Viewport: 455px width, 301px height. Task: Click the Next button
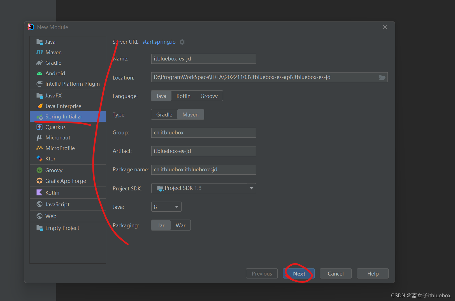tap(299, 274)
